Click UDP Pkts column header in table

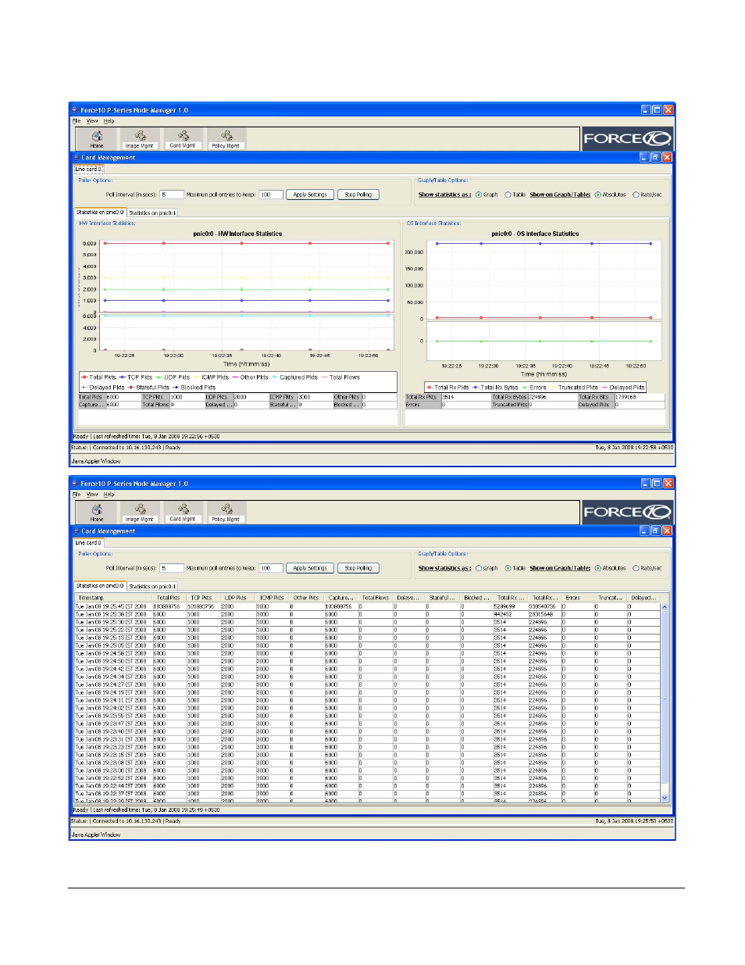coord(237,598)
